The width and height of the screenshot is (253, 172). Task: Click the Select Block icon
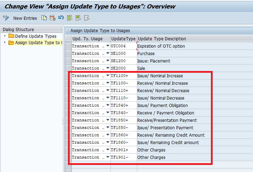(78, 18)
